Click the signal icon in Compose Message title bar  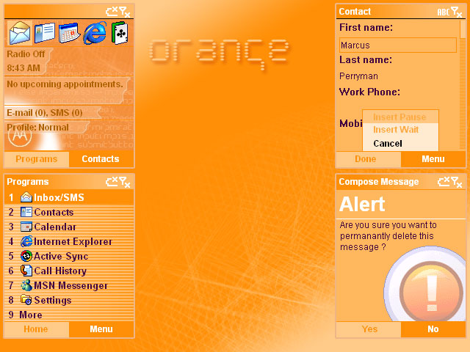pos(457,182)
